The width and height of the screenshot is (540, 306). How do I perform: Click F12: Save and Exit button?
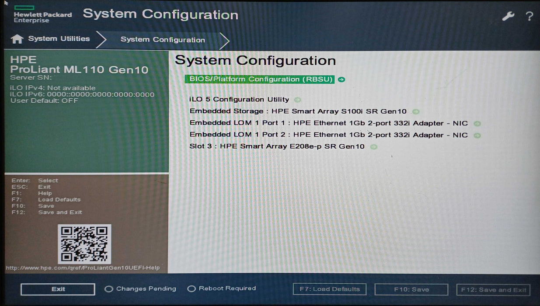493,290
